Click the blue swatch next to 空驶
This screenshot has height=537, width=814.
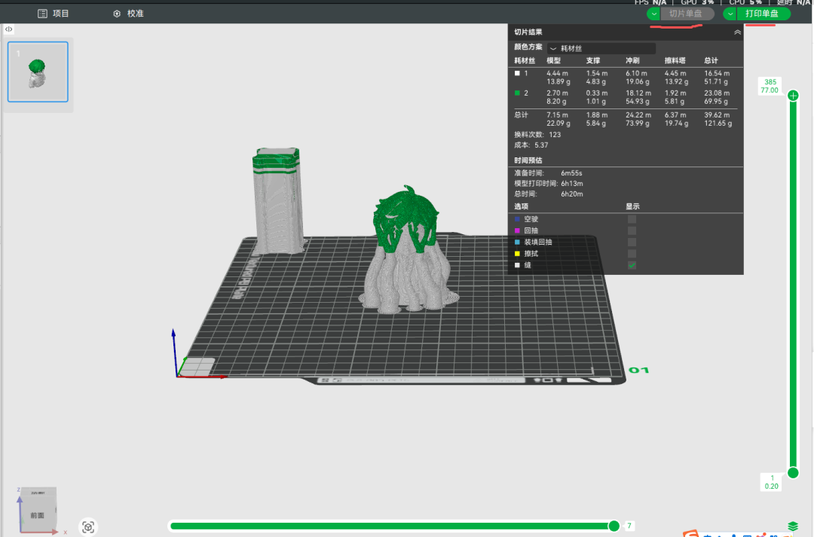click(517, 219)
